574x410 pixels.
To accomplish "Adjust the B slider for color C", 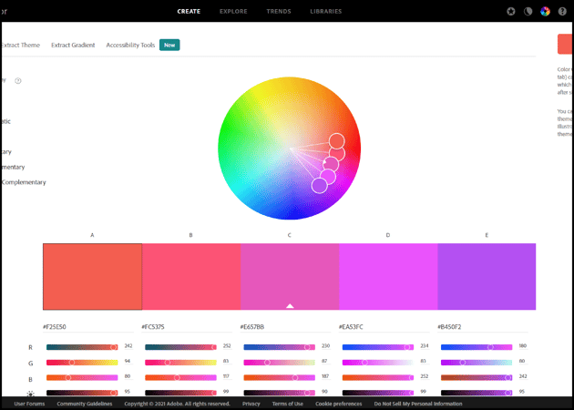I will point(280,377).
